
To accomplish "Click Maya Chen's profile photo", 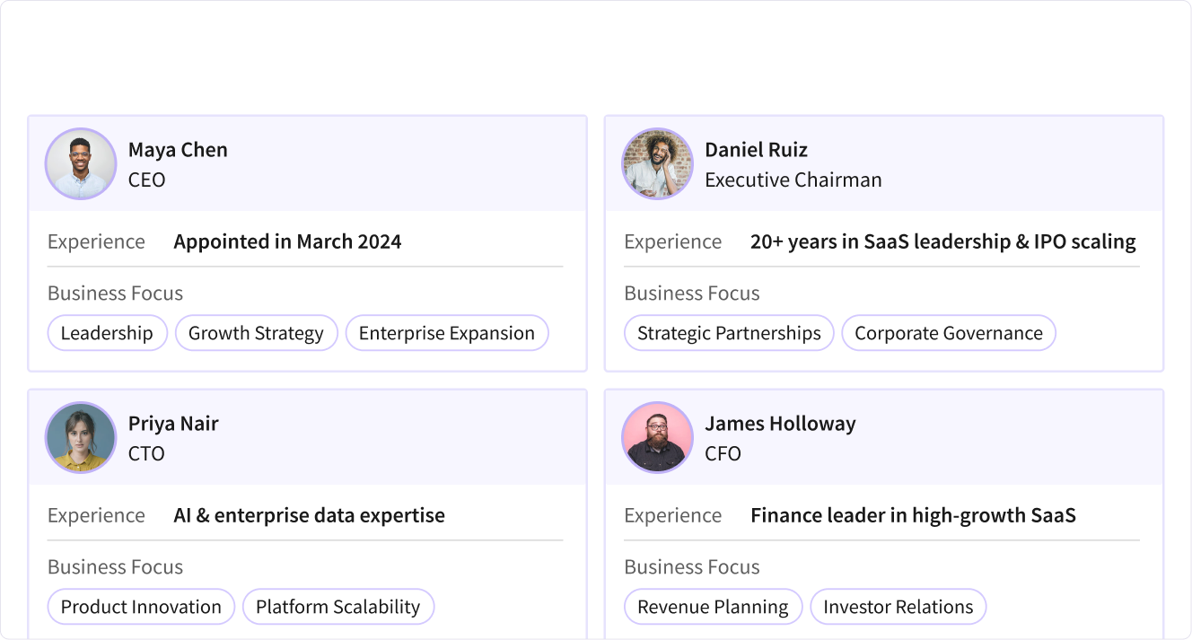I will click(81, 163).
